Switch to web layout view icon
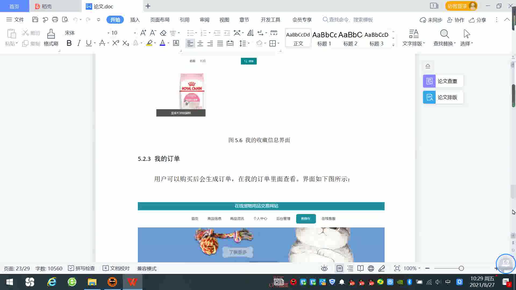This screenshot has height=290, width=516. [x=371, y=269]
